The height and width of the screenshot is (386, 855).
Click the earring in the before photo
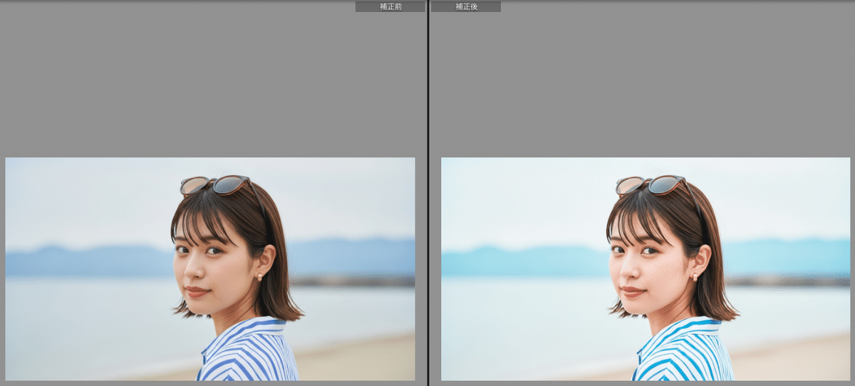coord(259,276)
